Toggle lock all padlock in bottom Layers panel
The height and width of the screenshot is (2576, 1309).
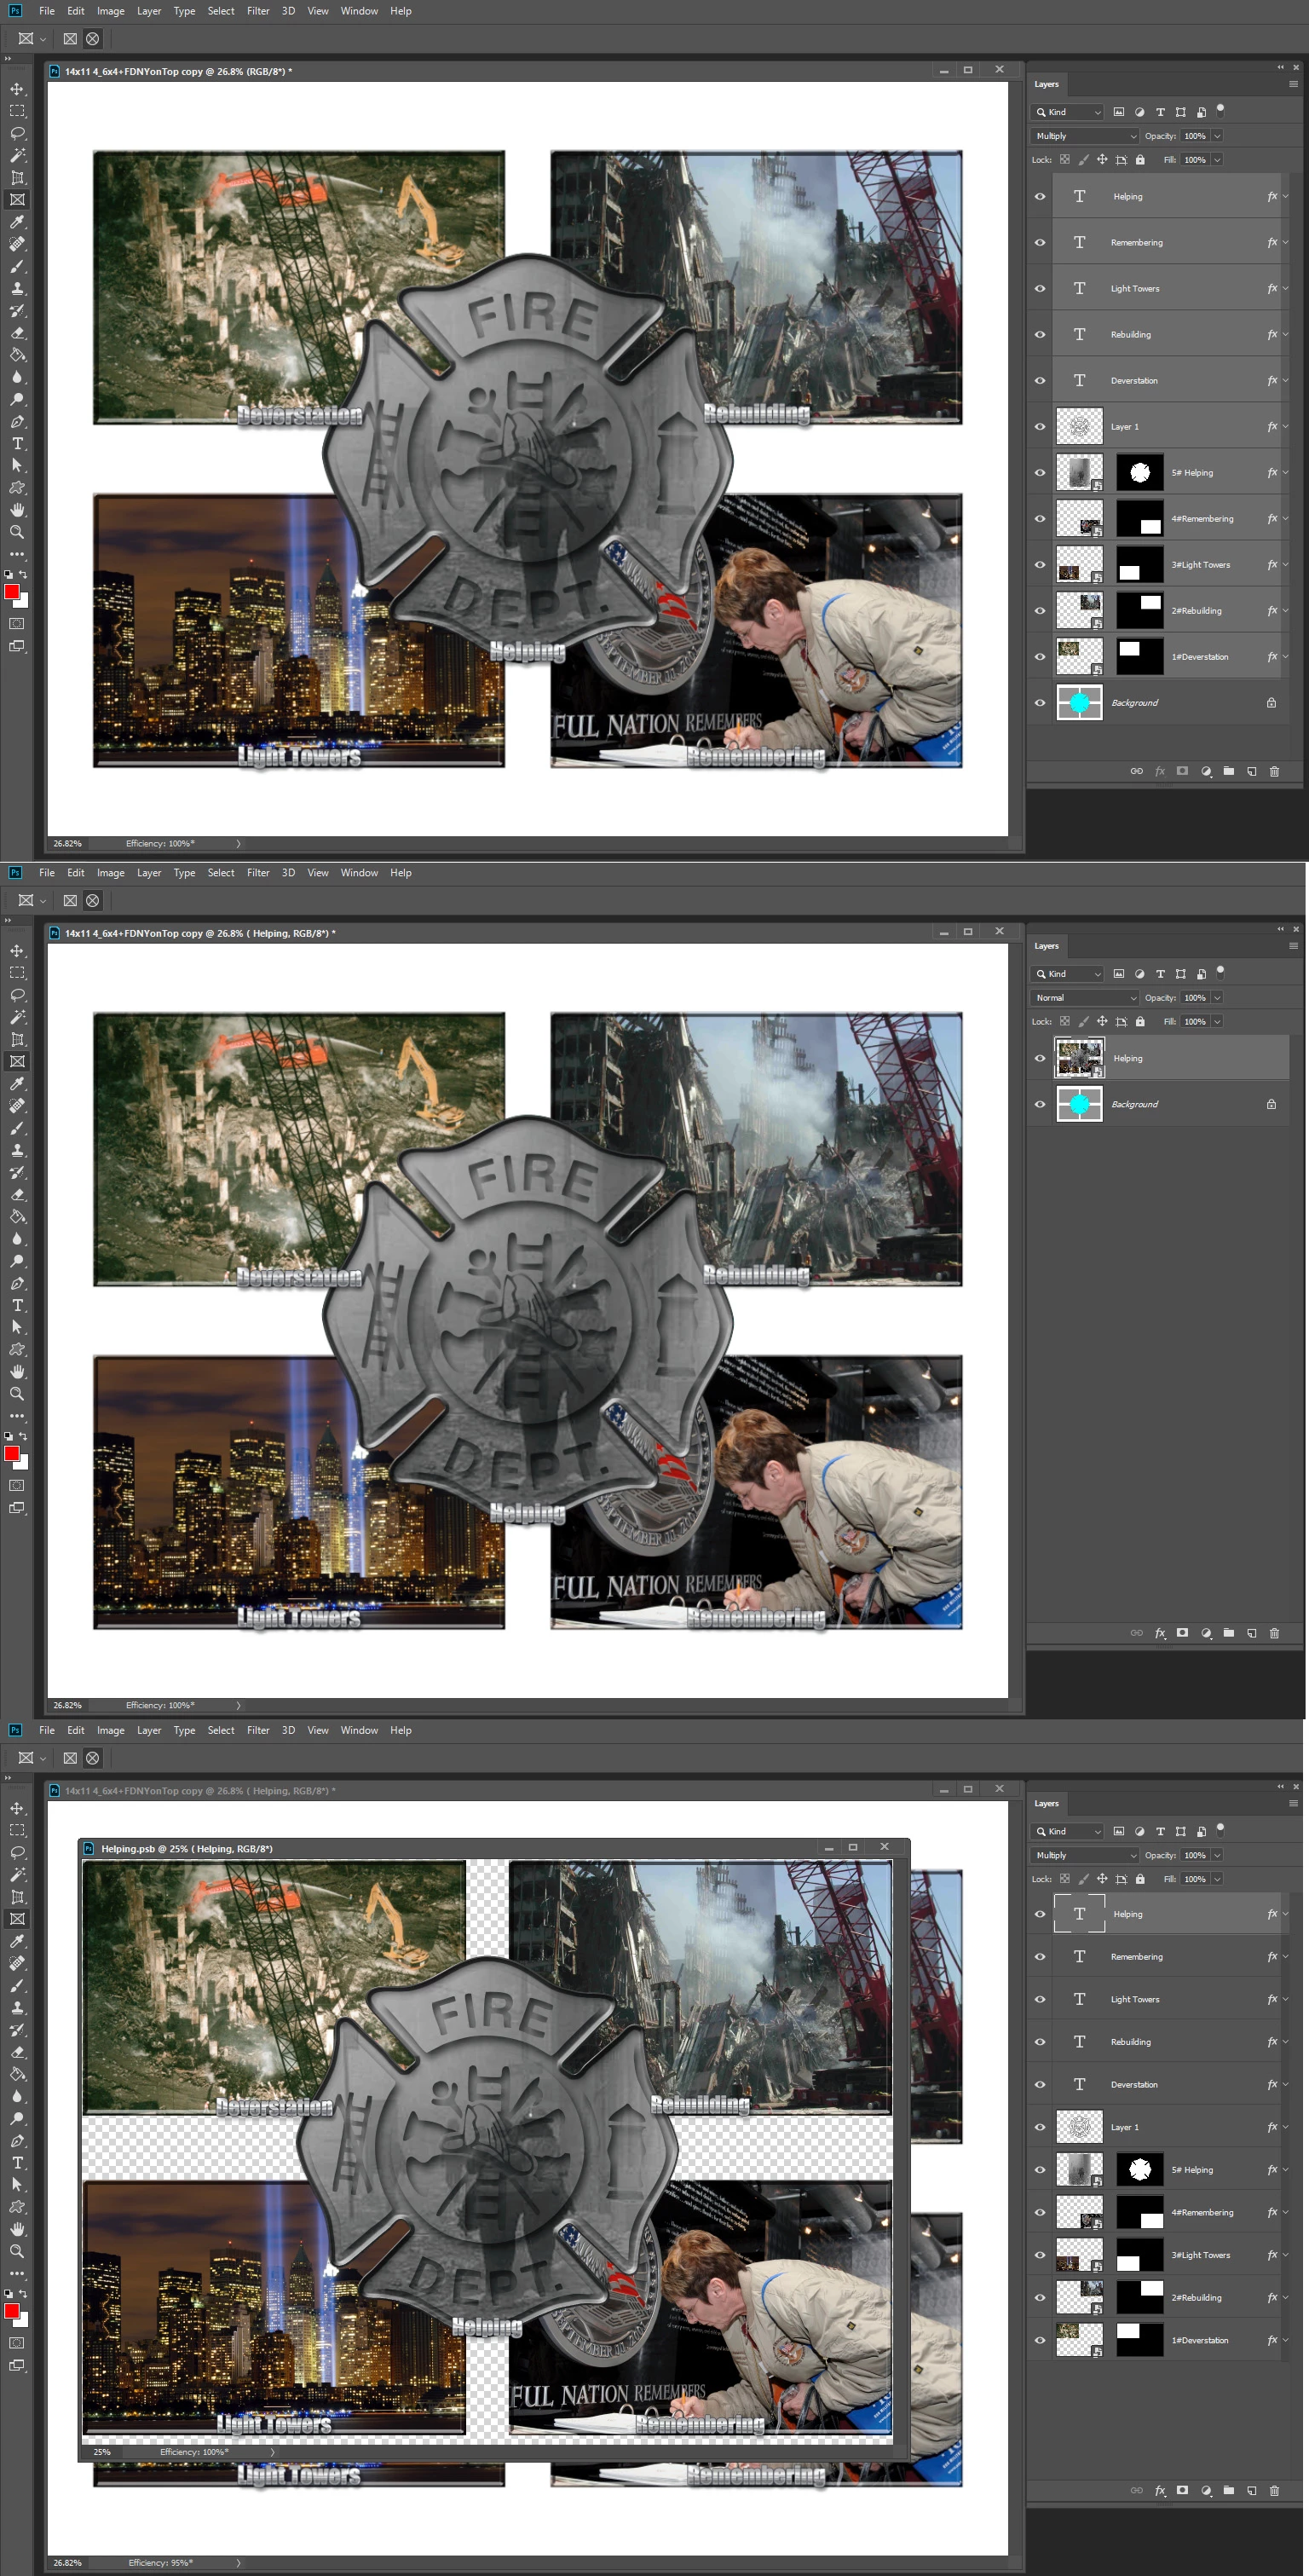1140,1879
